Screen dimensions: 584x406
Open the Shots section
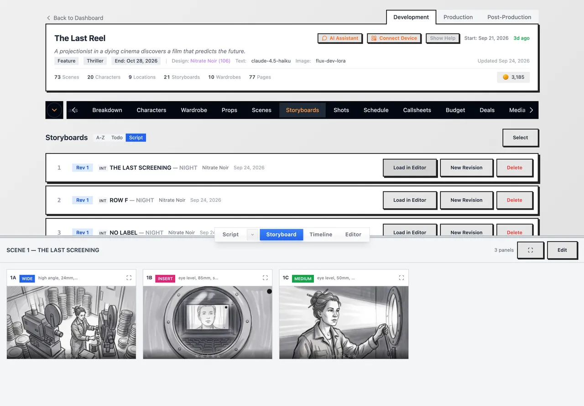coord(341,110)
